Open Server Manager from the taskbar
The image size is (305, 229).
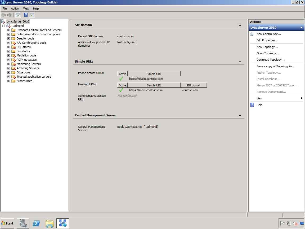coord(23,223)
